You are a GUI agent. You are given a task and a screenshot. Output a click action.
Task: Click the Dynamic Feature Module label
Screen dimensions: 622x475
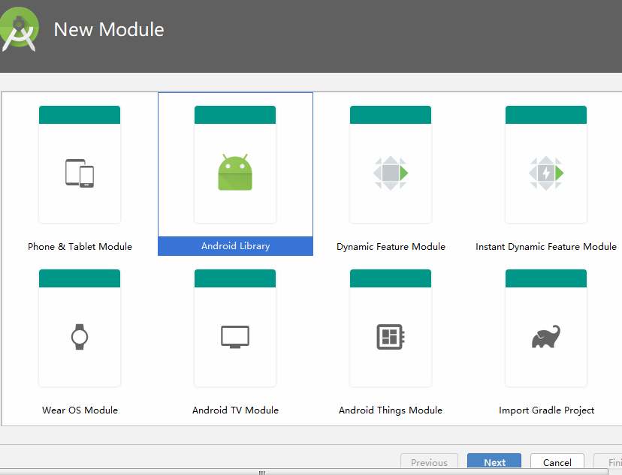(391, 246)
